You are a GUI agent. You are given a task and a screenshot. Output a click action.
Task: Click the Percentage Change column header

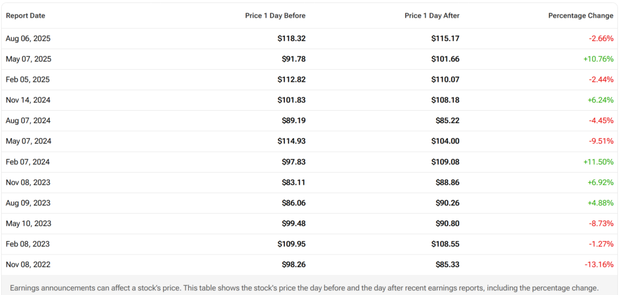(580, 15)
